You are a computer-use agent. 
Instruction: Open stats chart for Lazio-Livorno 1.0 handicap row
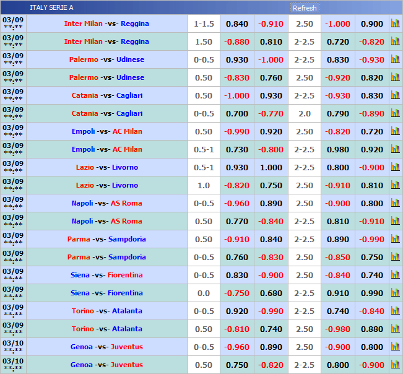point(396,185)
